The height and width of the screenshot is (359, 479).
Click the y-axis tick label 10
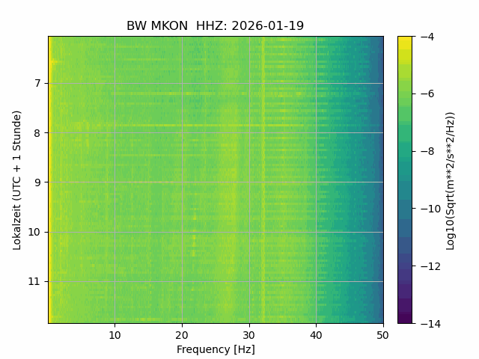(x=34, y=232)
